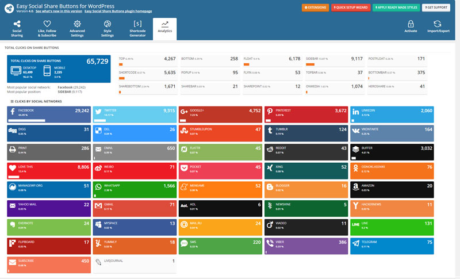The image size is (460, 279).
Task: Switch to Advanced Settings tab
Action: pyautogui.click(x=77, y=29)
